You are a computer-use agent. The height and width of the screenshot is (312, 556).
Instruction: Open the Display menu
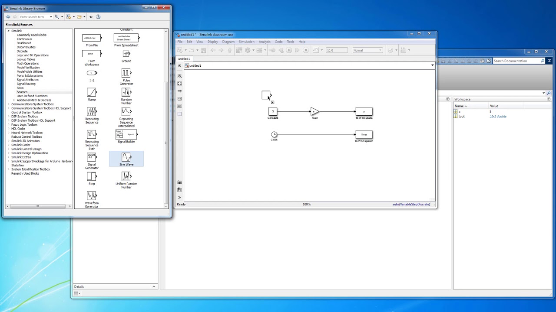coord(212,42)
